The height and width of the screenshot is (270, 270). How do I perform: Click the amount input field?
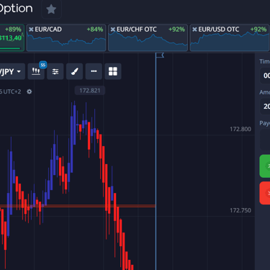click(265, 107)
